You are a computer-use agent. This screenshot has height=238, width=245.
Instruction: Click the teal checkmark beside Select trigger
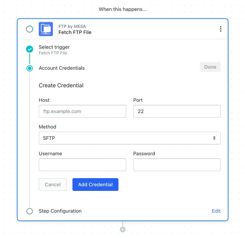coord(30,49)
